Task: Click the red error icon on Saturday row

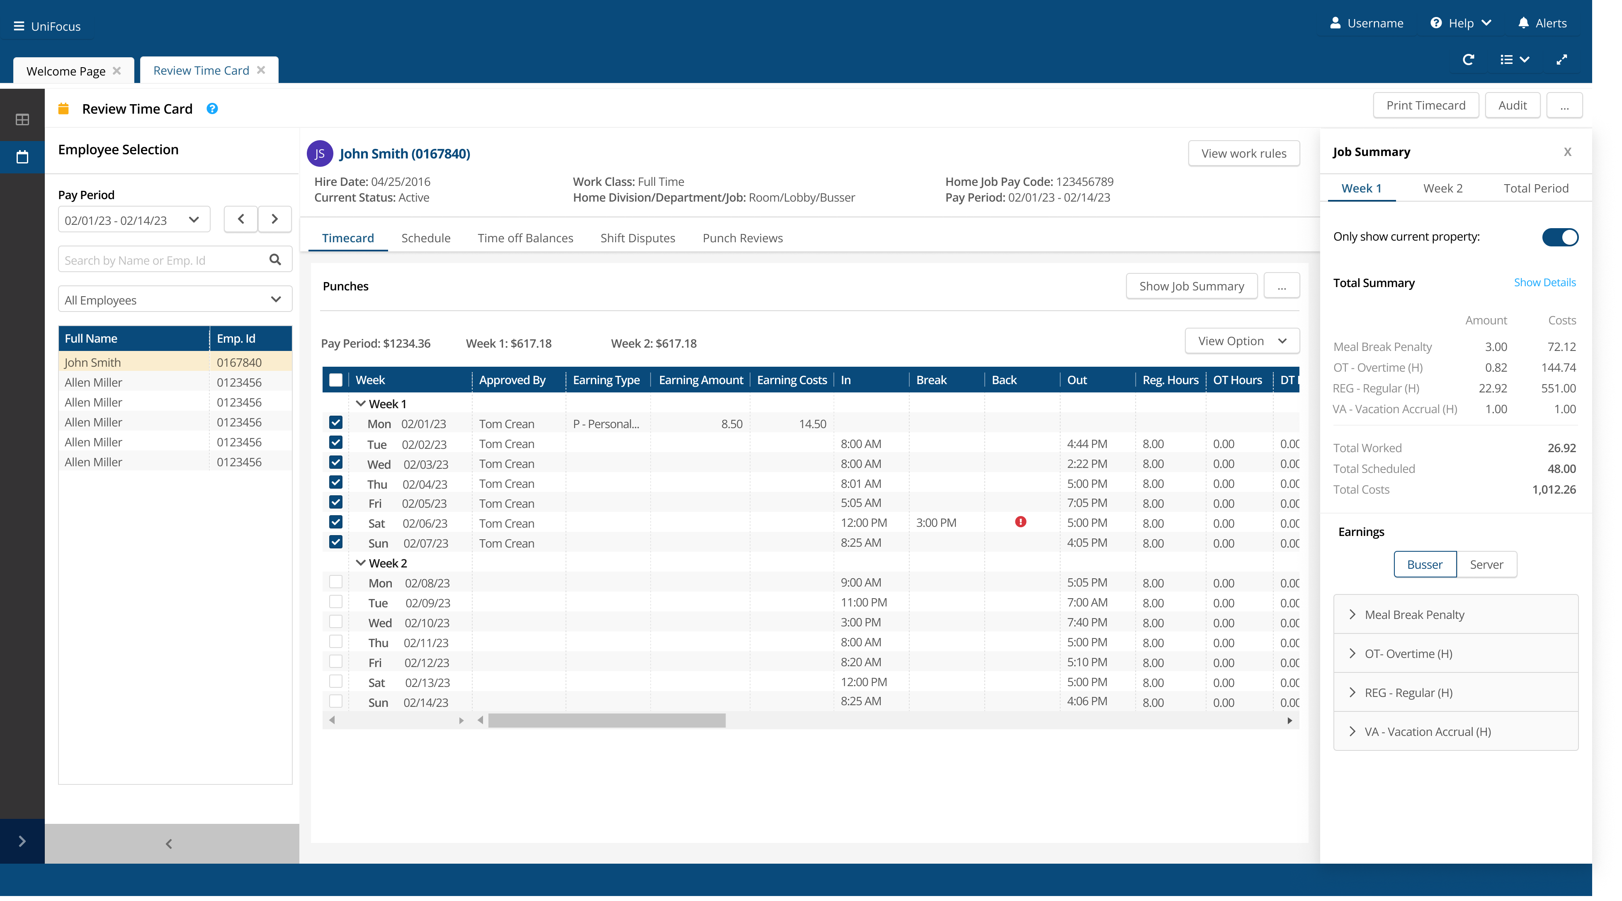Action: (x=1021, y=522)
